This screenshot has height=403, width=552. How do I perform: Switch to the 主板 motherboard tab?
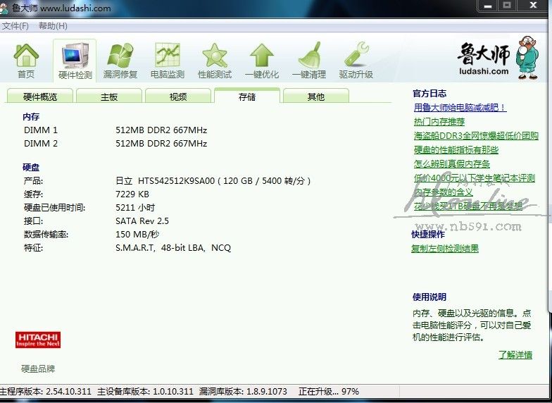tap(109, 97)
